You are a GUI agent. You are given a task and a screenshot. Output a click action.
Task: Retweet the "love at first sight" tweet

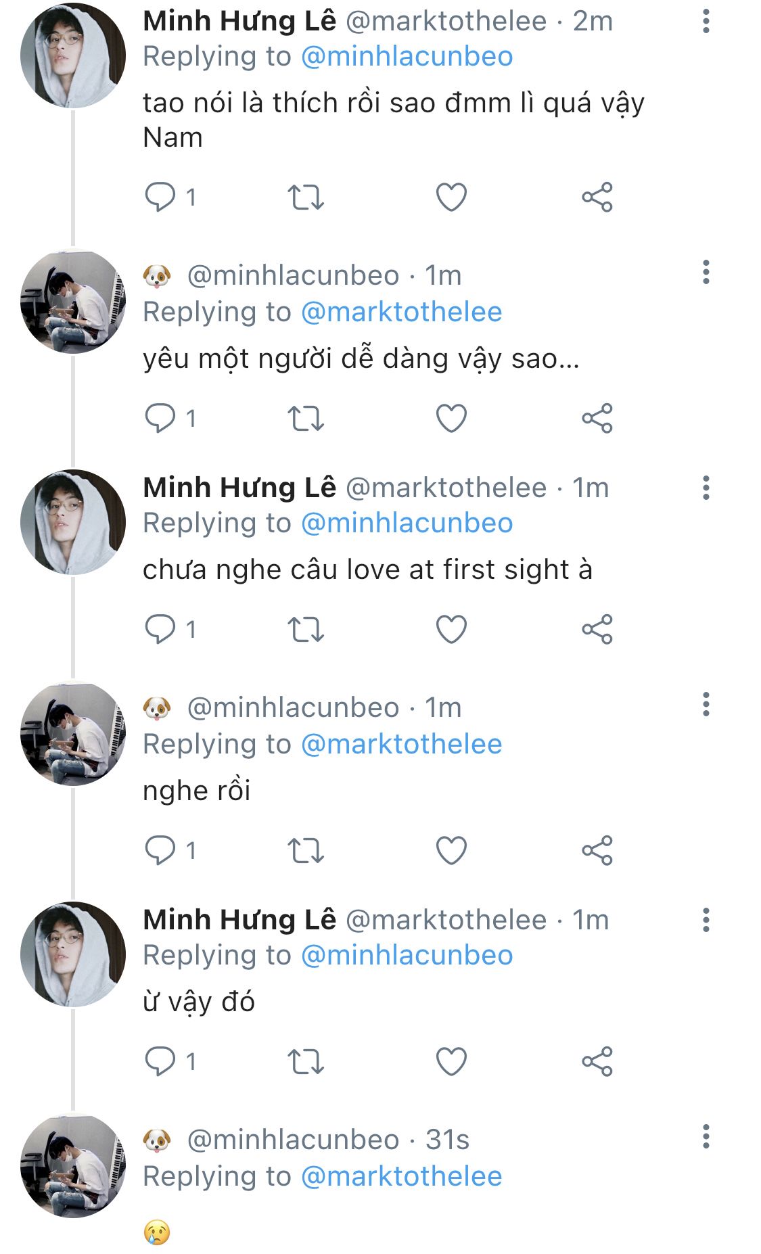[x=306, y=629]
